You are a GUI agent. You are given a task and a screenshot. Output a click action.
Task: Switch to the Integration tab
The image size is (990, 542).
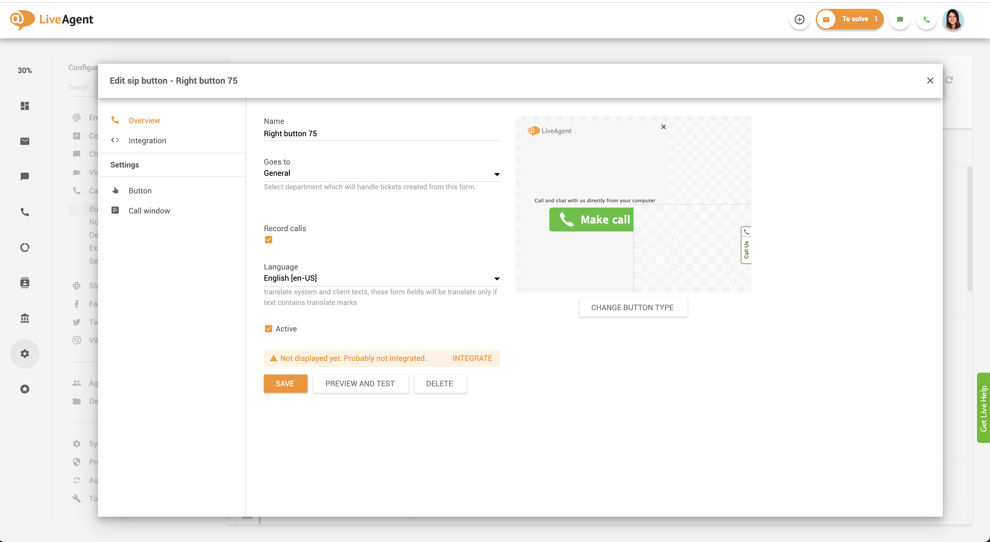click(x=147, y=140)
